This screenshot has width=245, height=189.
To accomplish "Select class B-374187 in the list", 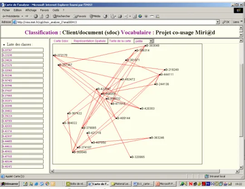I will 23,90.
